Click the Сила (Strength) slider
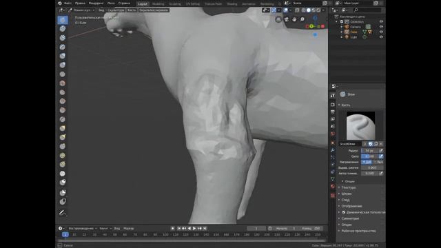Screen dimensions: 441x248 coord(369,156)
